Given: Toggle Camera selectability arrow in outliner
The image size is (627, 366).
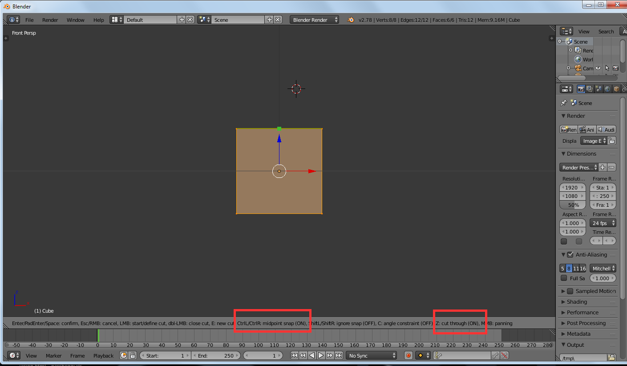Looking at the screenshot, I should (607, 68).
